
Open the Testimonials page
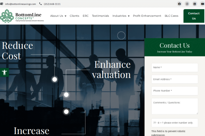coord(100,16)
